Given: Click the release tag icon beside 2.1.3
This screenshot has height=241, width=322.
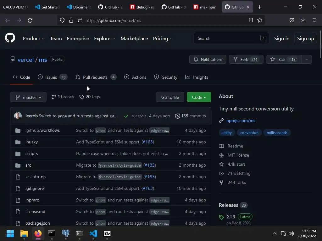Looking at the screenshot, I should (221, 217).
